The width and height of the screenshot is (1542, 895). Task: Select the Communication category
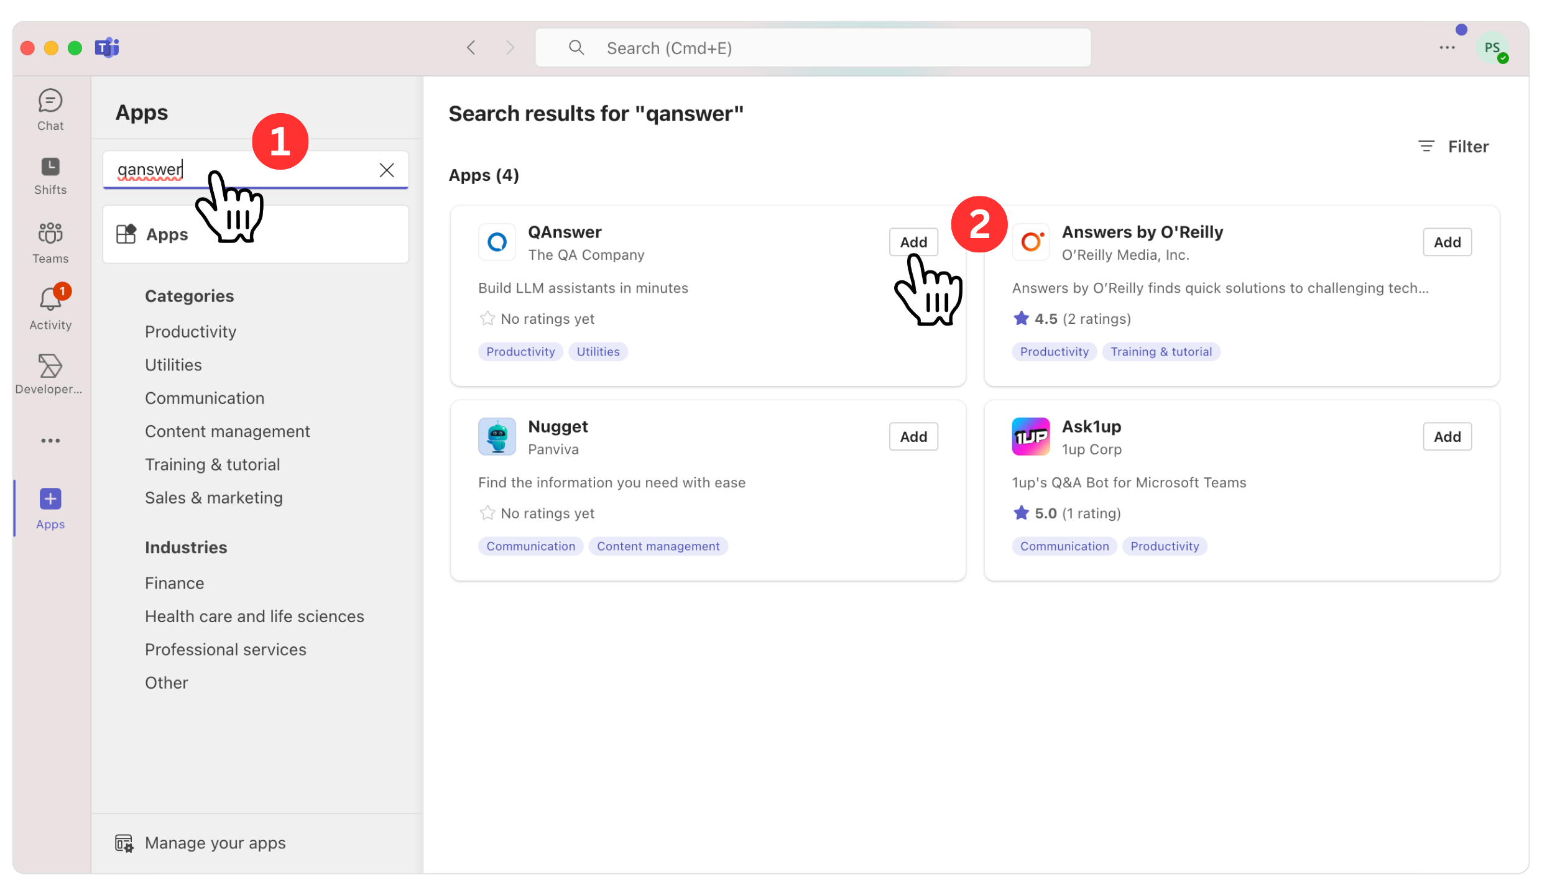point(205,398)
